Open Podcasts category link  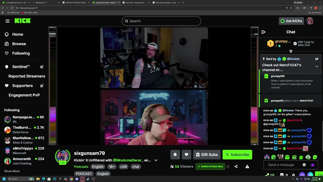[x=81, y=167]
